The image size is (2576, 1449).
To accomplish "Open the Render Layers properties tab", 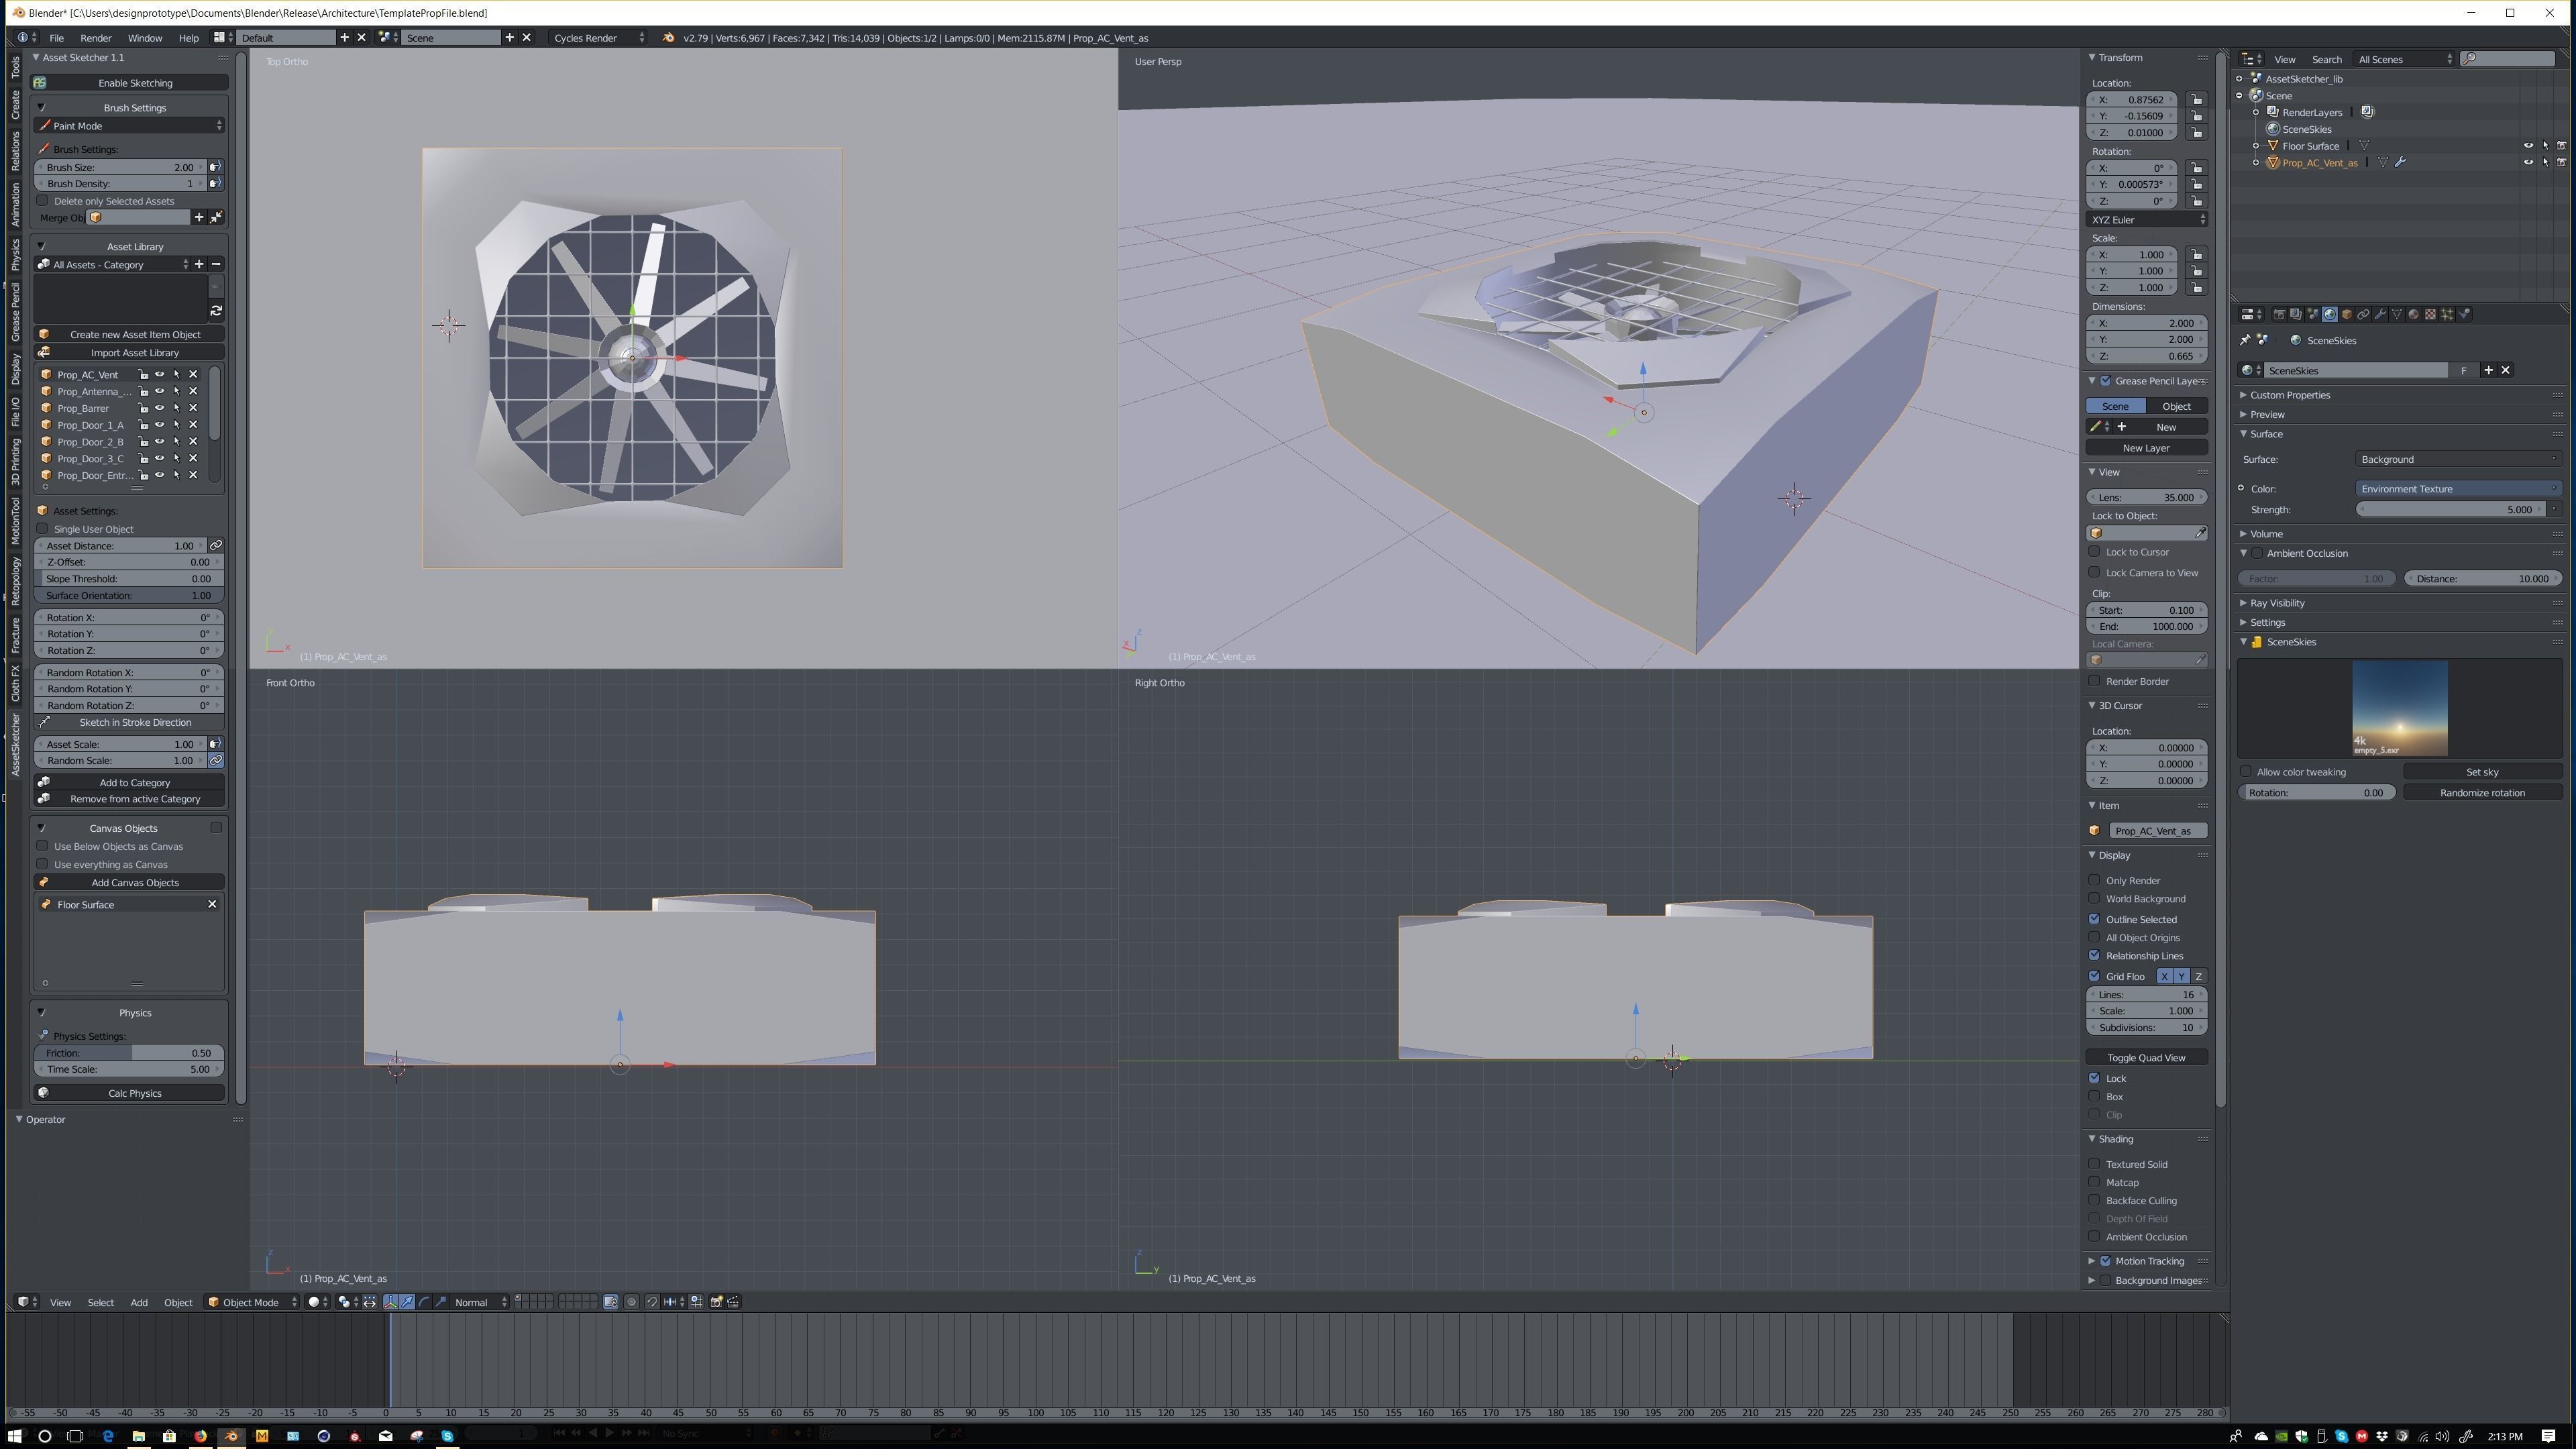I will coord(2296,314).
